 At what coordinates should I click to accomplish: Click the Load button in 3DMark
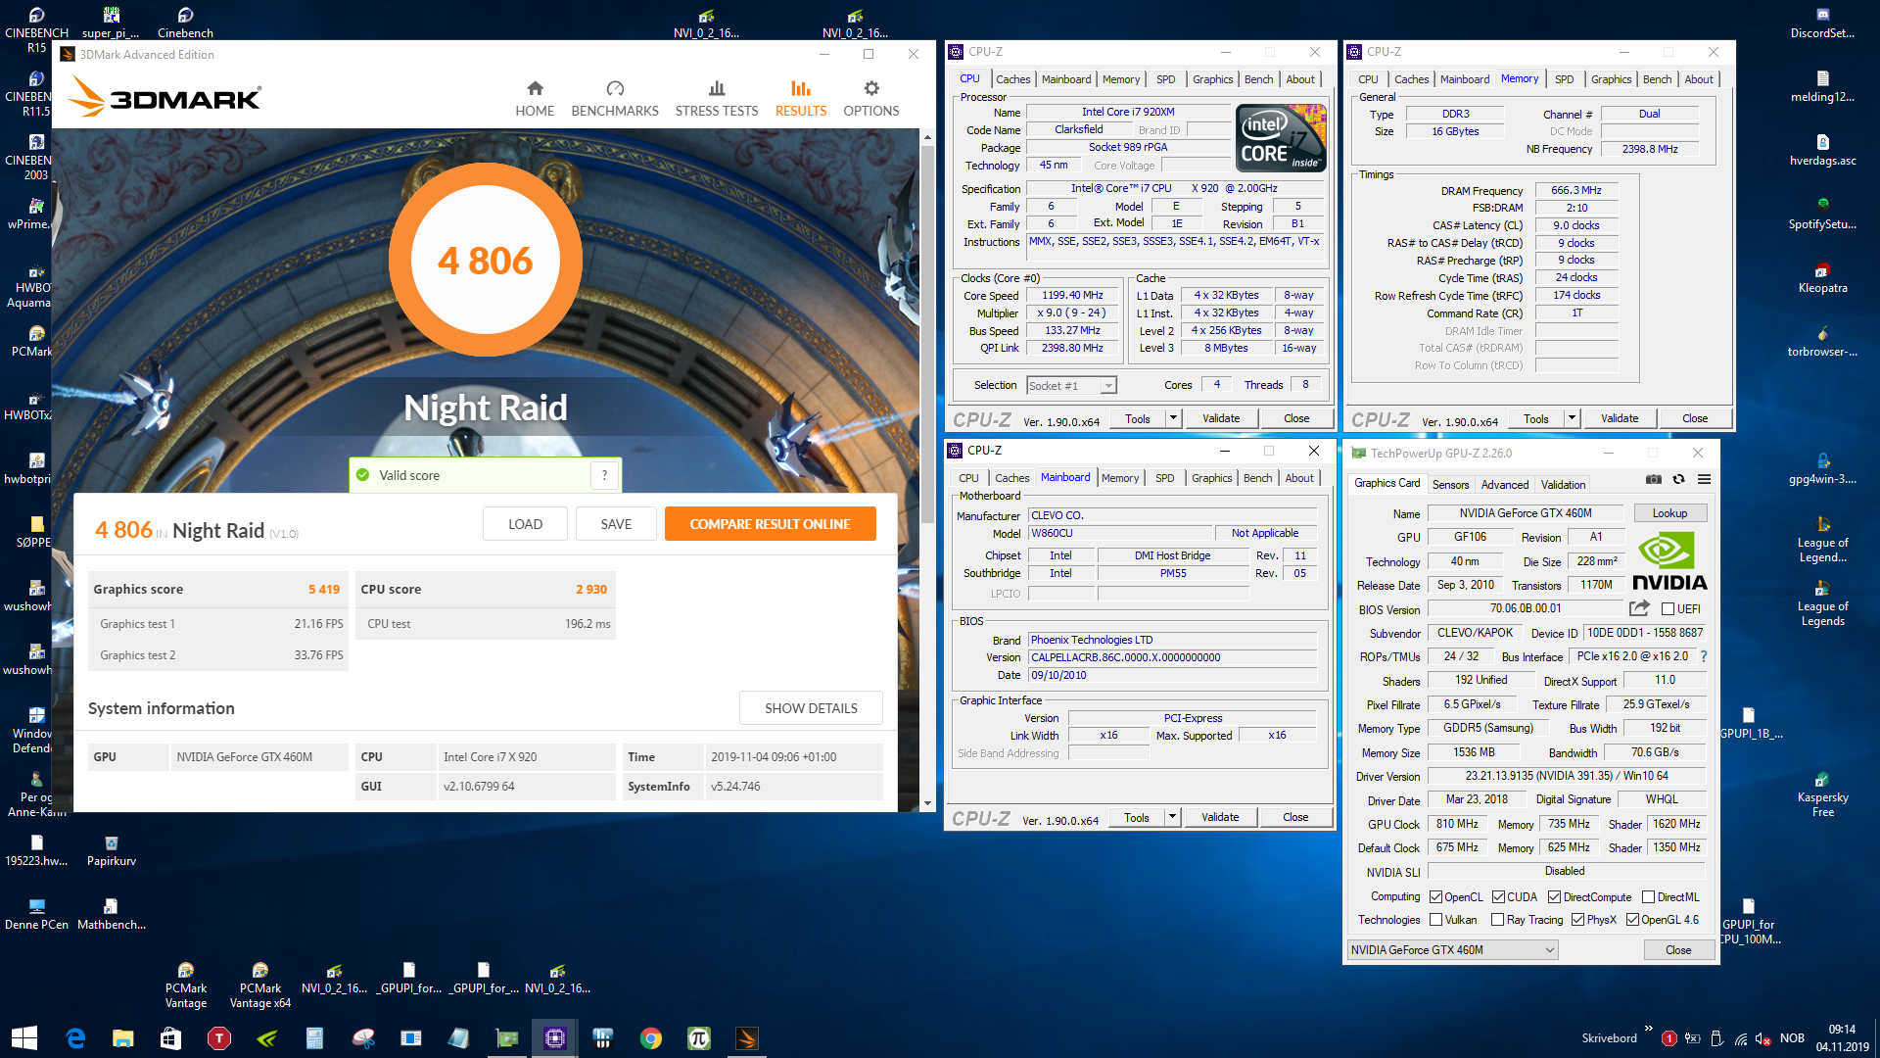[x=525, y=524]
